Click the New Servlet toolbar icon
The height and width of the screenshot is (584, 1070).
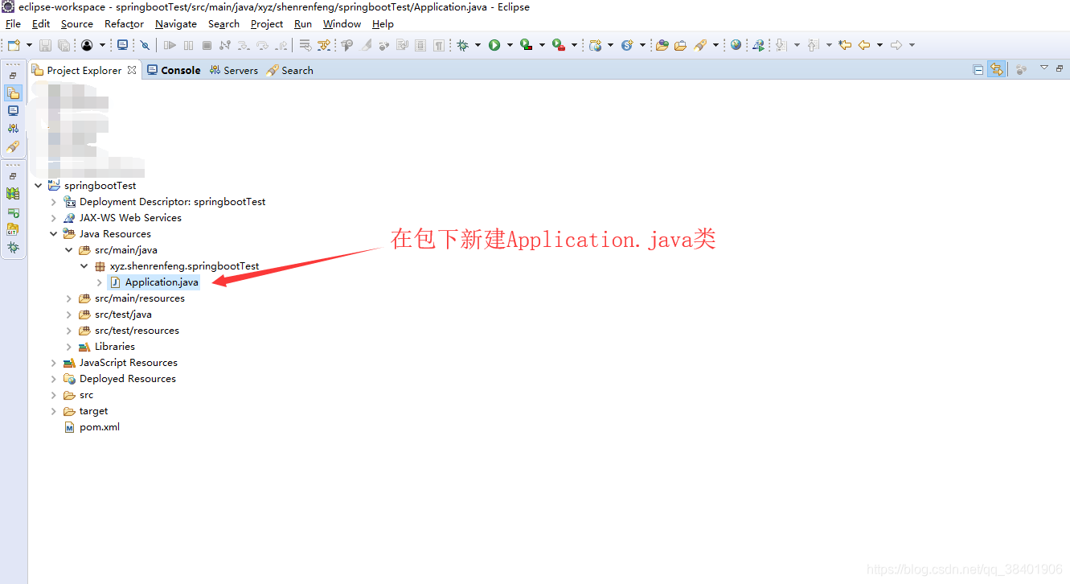click(x=627, y=45)
